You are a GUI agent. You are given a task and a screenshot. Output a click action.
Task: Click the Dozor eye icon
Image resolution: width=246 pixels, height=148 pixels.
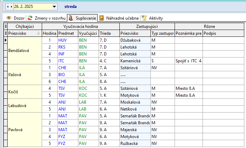pos(9,18)
